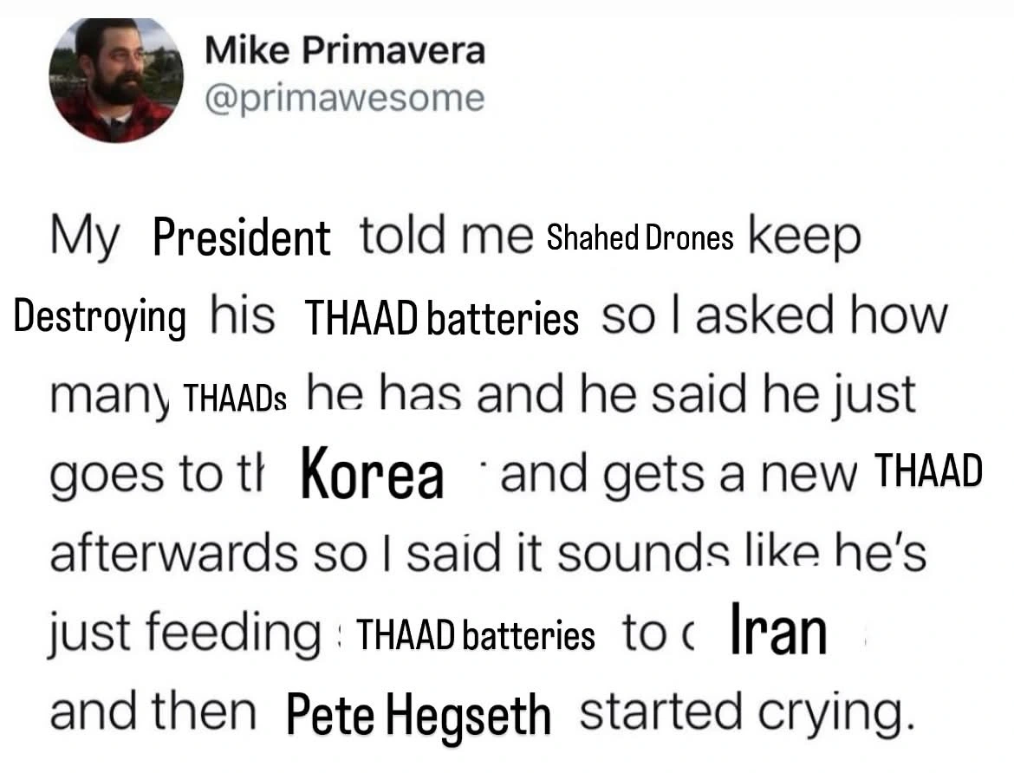1014x773 pixels.
Task: Click the @primawesome handle
Action: click(x=344, y=99)
